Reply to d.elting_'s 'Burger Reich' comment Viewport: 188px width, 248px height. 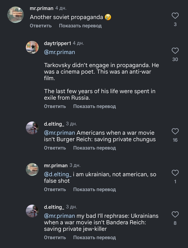[x=55, y=148]
